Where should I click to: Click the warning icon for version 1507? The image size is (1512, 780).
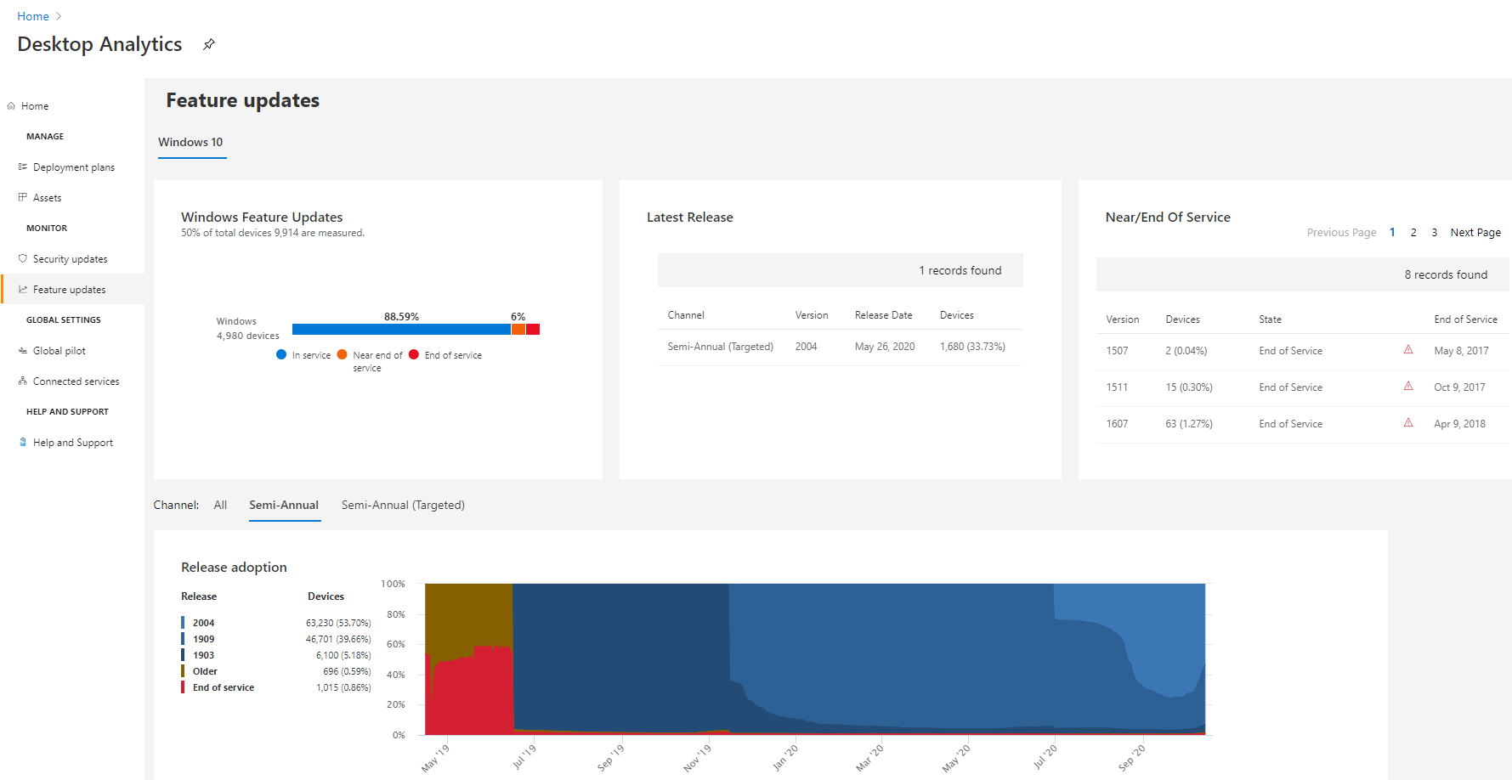pos(1408,349)
